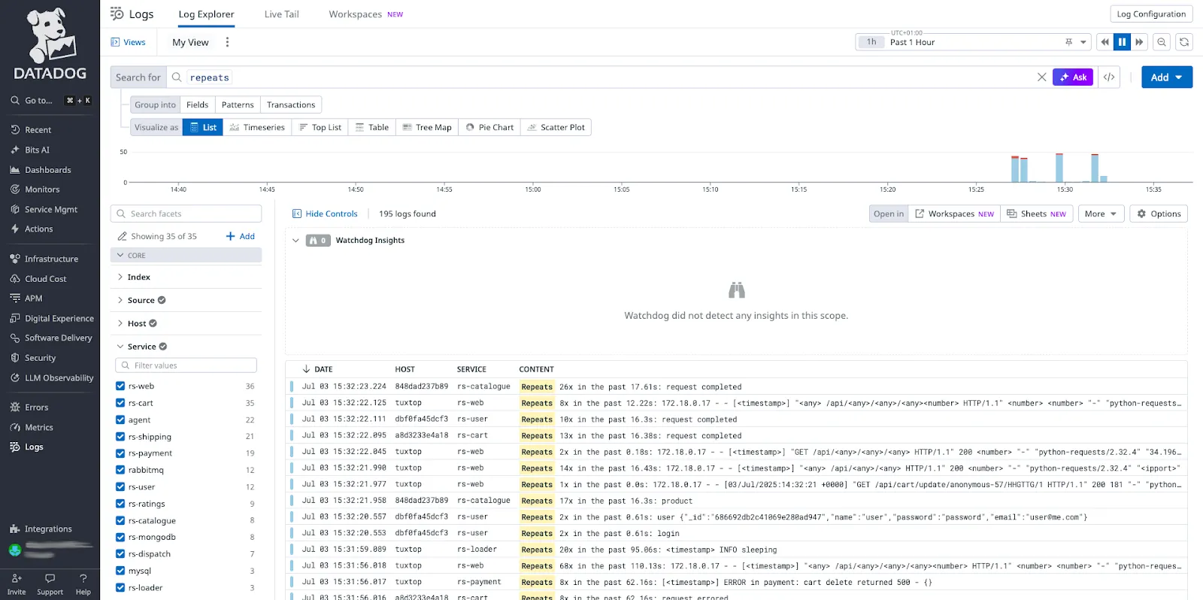Screen dimensions: 1203x600
Task: Uncheck the rs-ratings service checkbox
Action: 120,504
